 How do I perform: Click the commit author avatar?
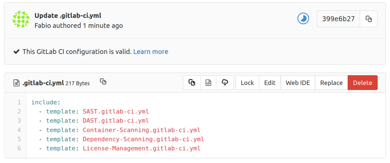pyautogui.click(x=21, y=19)
